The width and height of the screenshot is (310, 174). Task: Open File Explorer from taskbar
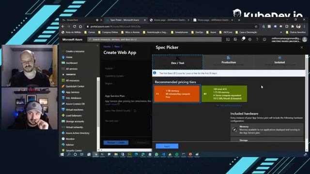(x=116, y=155)
